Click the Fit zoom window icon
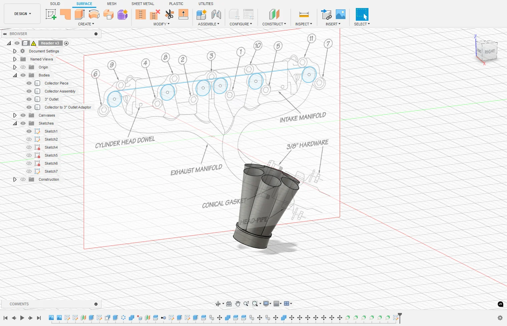This screenshot has height=326, width=507. tap(255, 304)
